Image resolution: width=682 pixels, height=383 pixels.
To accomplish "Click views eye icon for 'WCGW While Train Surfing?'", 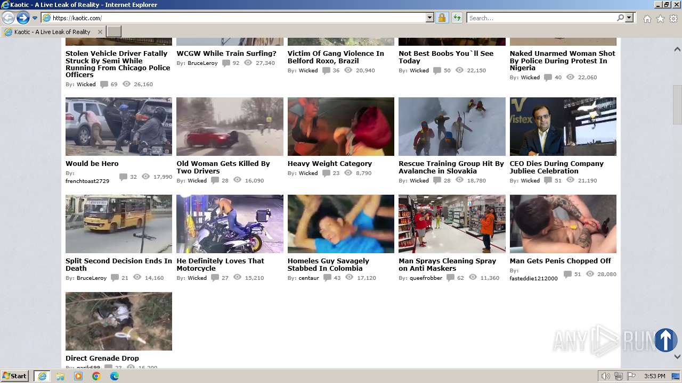I will (x=248, y=63).
